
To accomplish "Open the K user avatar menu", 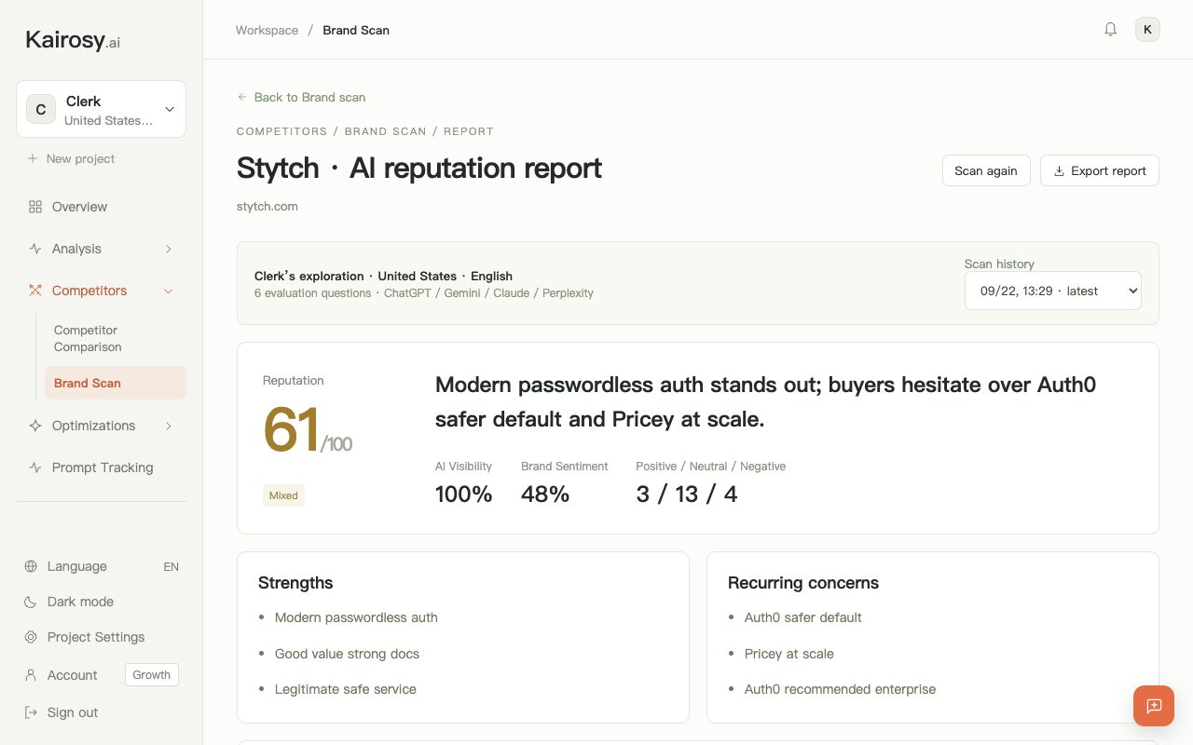I will pyautogui.click(x=1147, y=30).
